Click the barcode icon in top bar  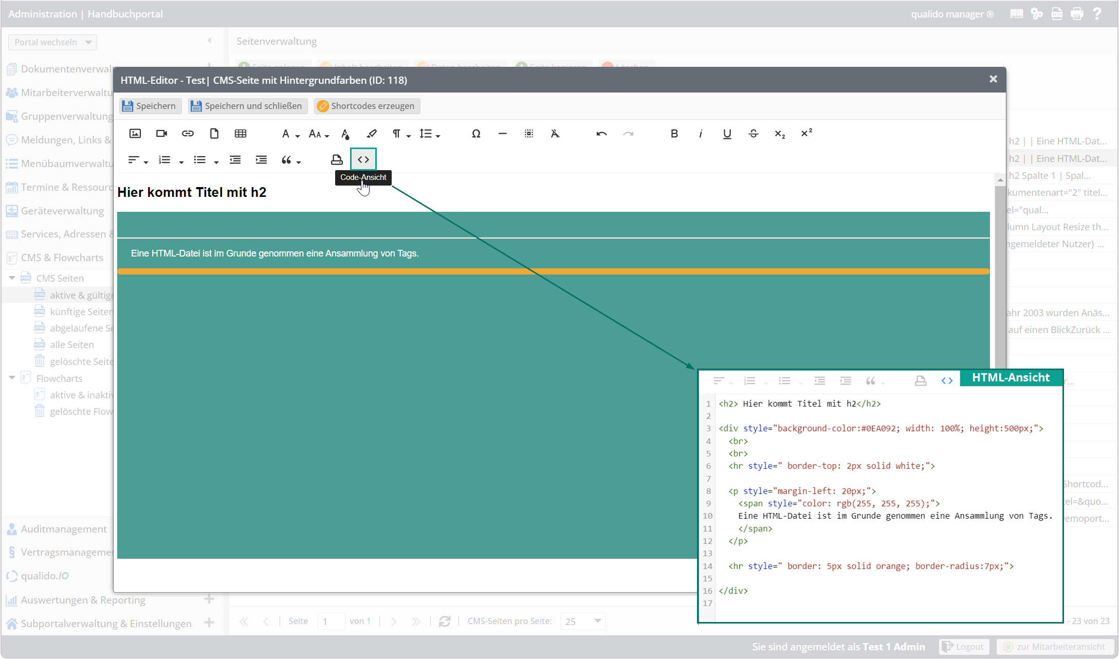(1017, 14)
